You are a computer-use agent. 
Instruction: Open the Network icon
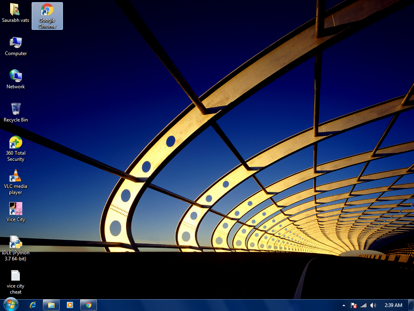(x=15, y=76)
